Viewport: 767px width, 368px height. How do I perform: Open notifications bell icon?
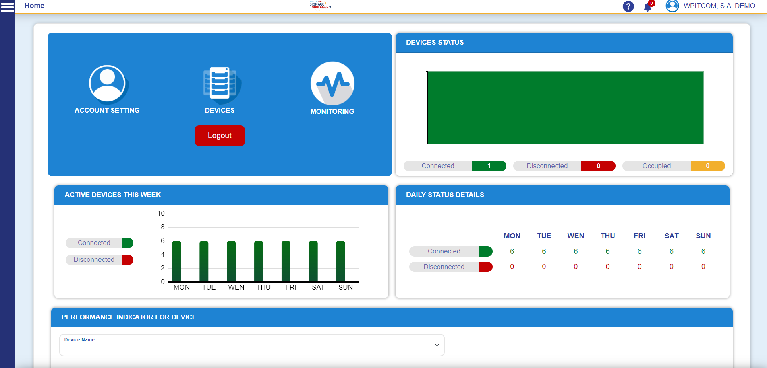[647, 7]
